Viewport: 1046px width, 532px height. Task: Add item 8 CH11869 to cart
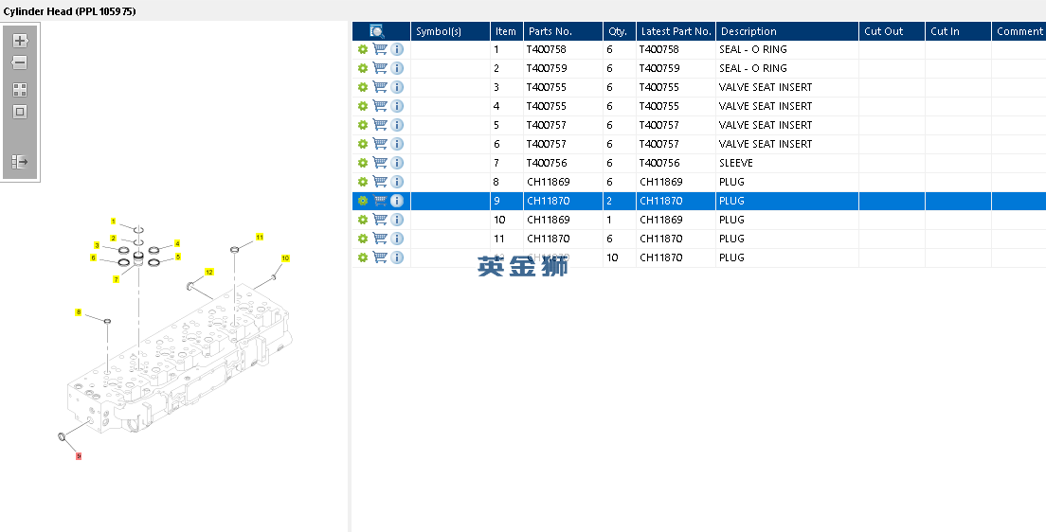point(380,182)
